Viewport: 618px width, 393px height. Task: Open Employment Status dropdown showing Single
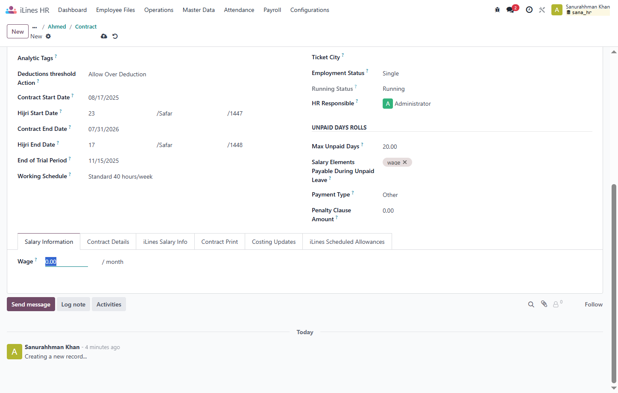pos(487,73)
